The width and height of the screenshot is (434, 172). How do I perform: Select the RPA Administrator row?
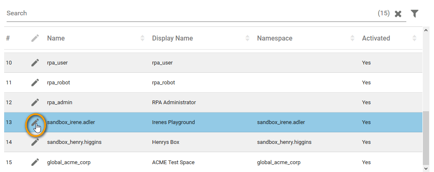pos(174,103)
